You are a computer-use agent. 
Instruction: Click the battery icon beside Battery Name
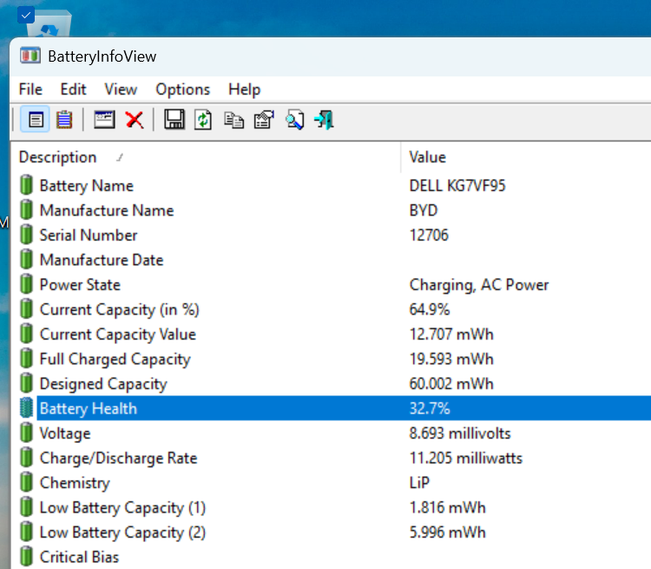click(26, 185)
